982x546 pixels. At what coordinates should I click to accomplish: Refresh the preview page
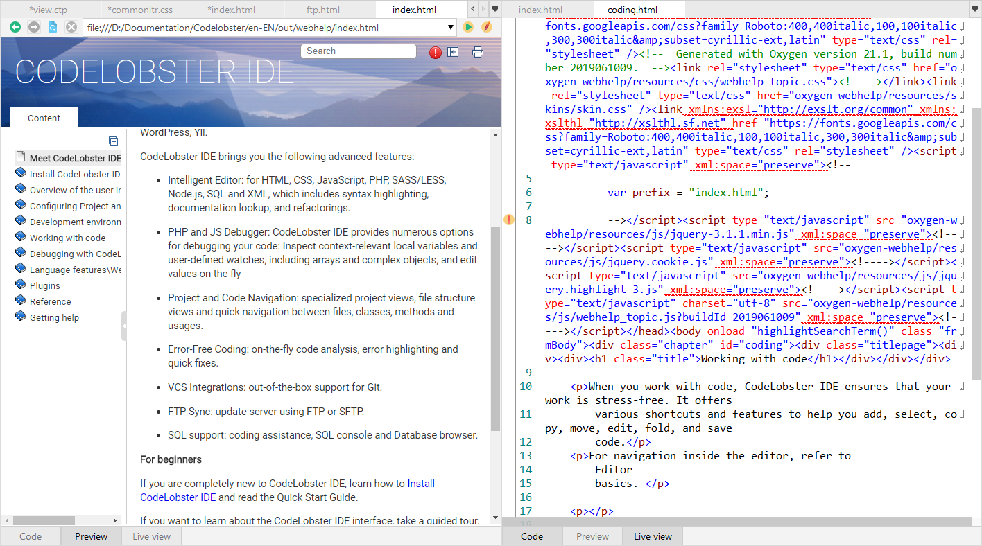click(x=53, y=27)
